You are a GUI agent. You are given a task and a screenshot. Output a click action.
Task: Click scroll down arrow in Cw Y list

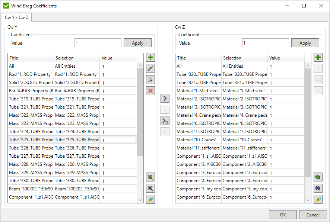pos(140,200)
